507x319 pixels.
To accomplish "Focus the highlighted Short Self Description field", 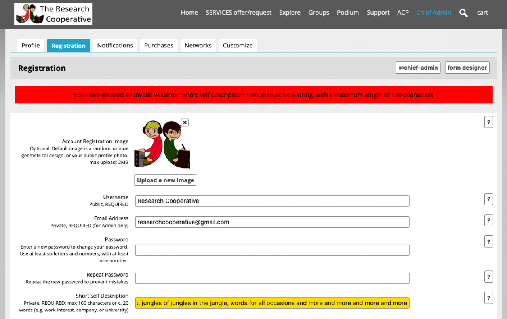I will pos(272,303).
